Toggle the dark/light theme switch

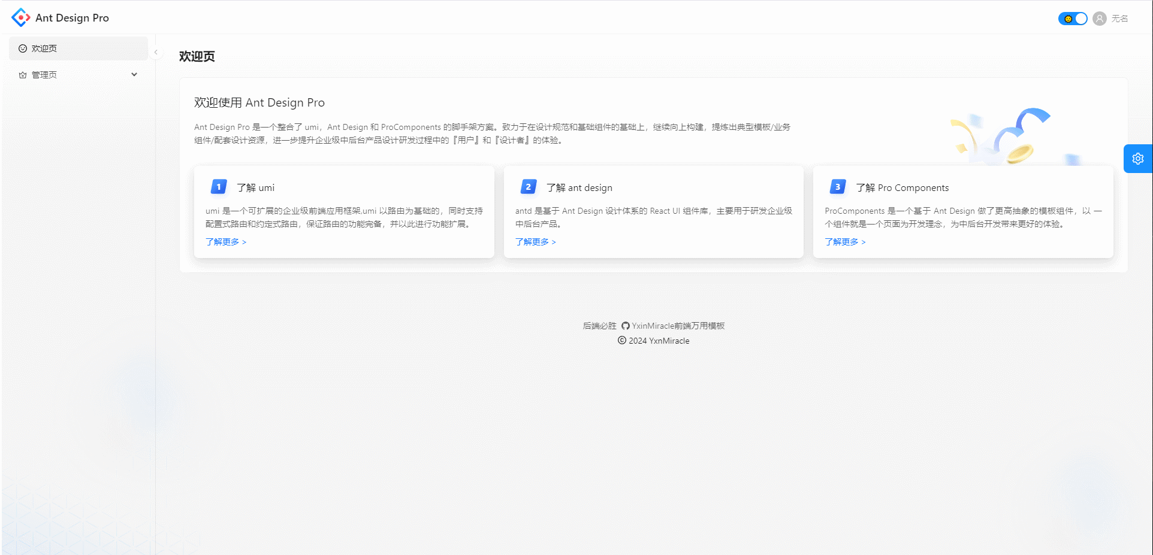click(1073, 19)
